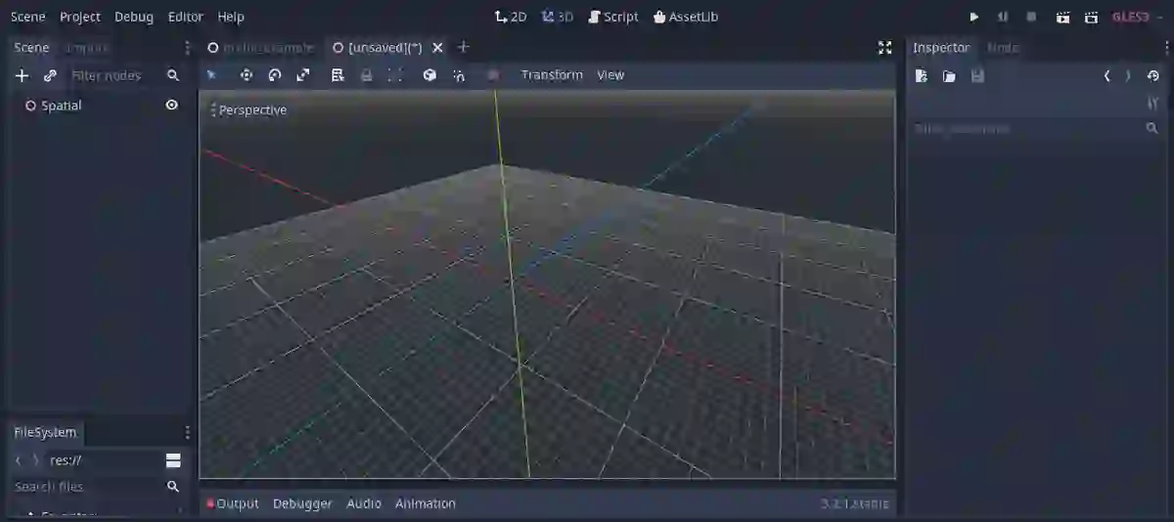Viewport: 1174px width, 522px height.
Task: Go to previous folder in FileSystem
Action: [19, 459]
